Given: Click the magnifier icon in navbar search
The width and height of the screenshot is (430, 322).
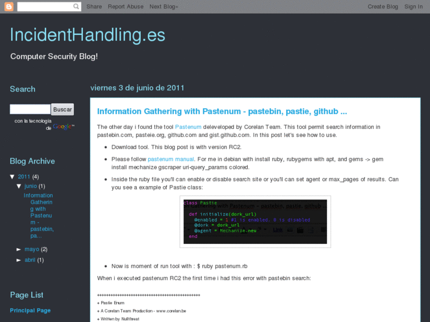Looking at the screenshot, I should (x=76, y=6).
